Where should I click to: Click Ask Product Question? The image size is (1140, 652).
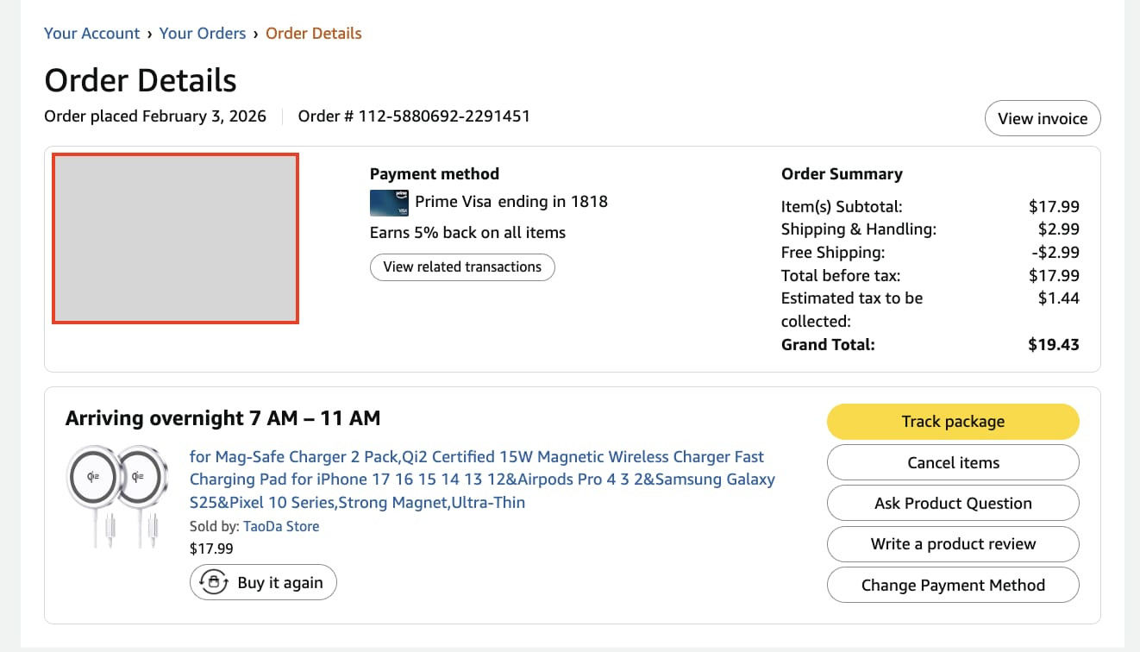coord(953,504)
